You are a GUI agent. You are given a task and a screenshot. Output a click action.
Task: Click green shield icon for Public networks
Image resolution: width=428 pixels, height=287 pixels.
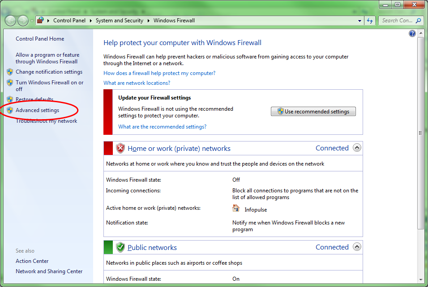coord(120,247)
